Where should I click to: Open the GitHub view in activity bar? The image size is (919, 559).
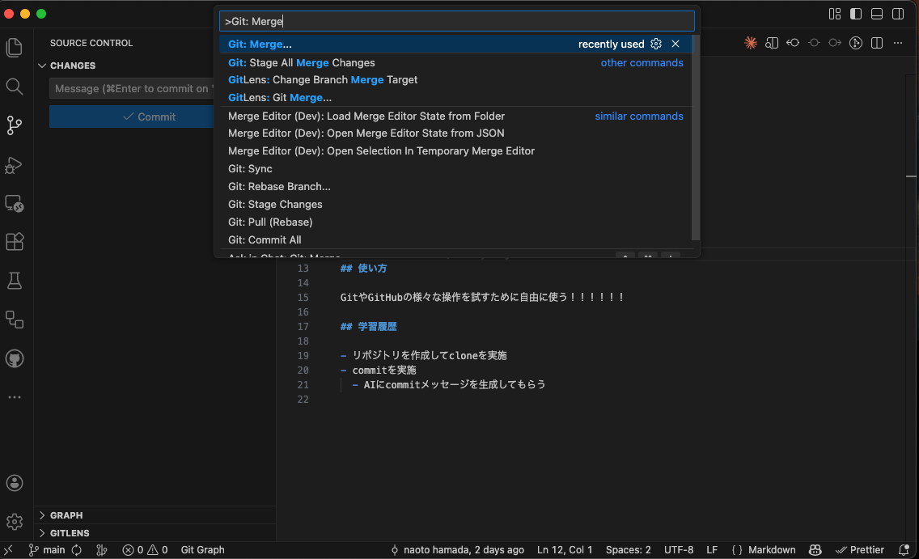click(15, 358)
